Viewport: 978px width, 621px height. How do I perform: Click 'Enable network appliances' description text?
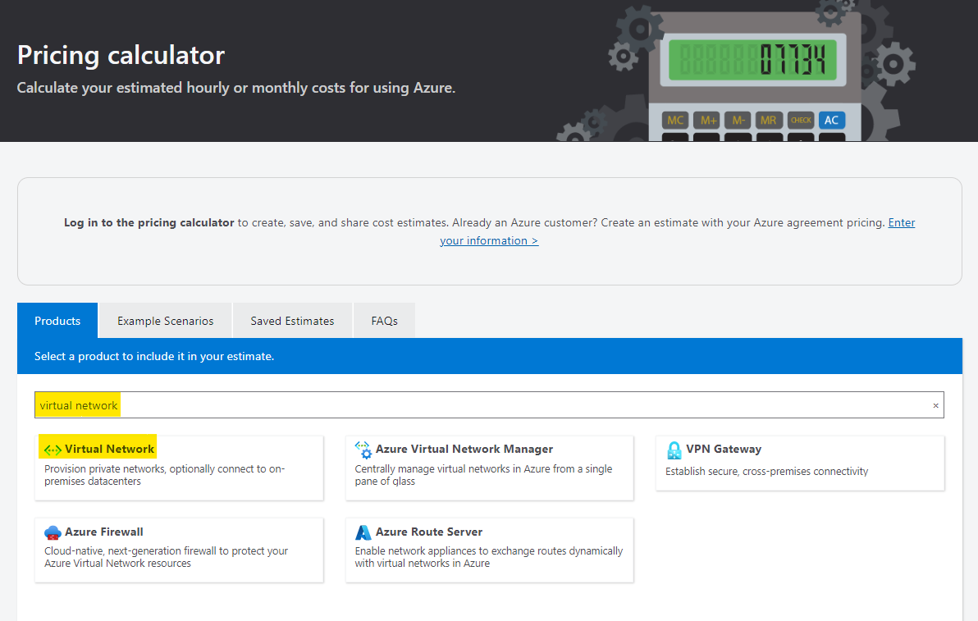pyautogui.click(x=489, y=557)
